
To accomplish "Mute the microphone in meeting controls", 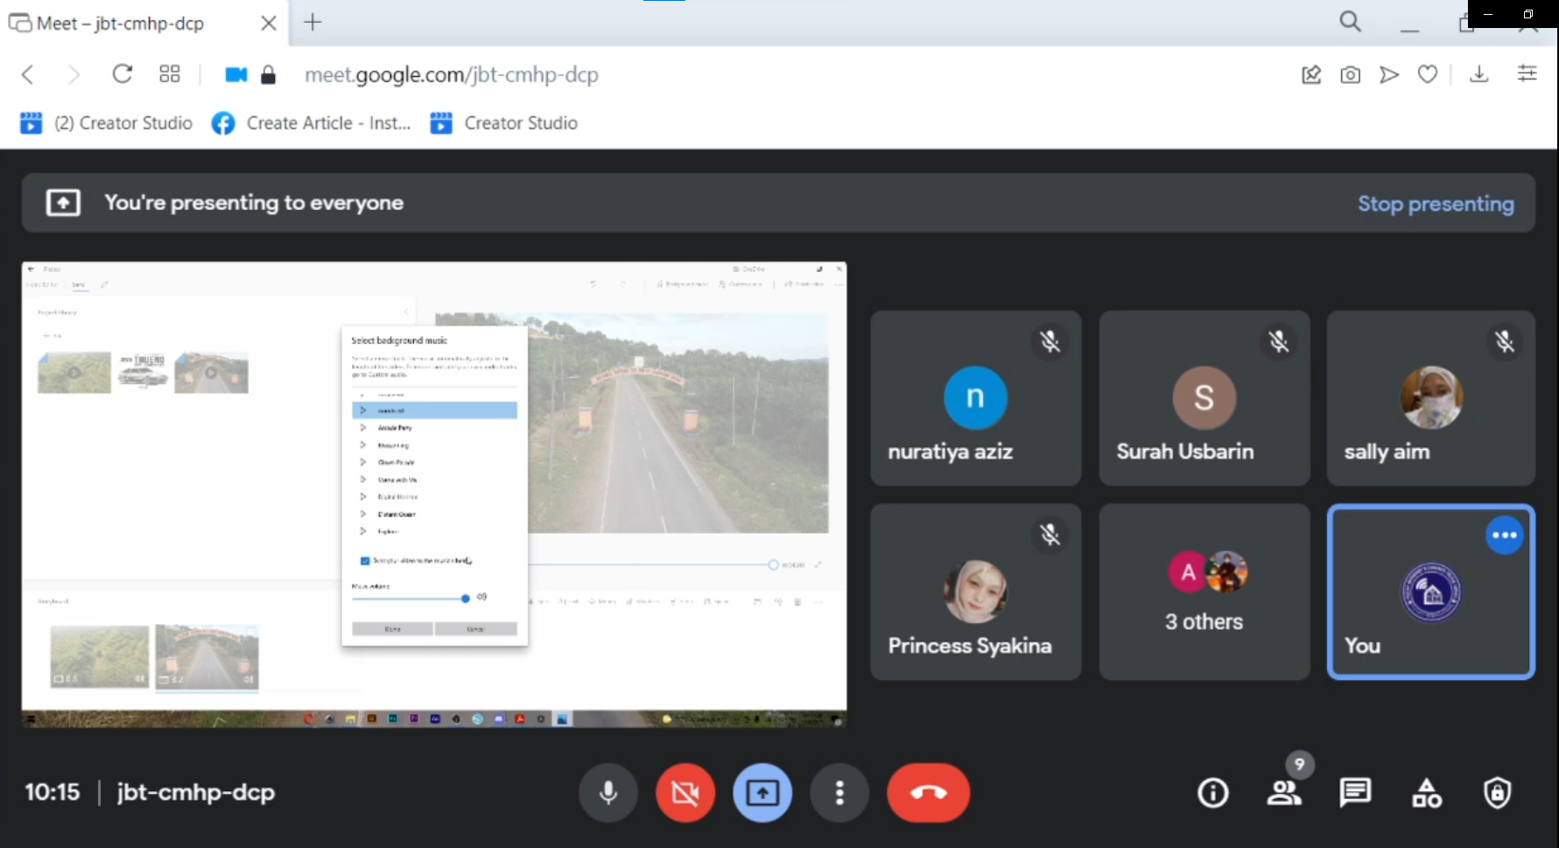I will (608, 793).
